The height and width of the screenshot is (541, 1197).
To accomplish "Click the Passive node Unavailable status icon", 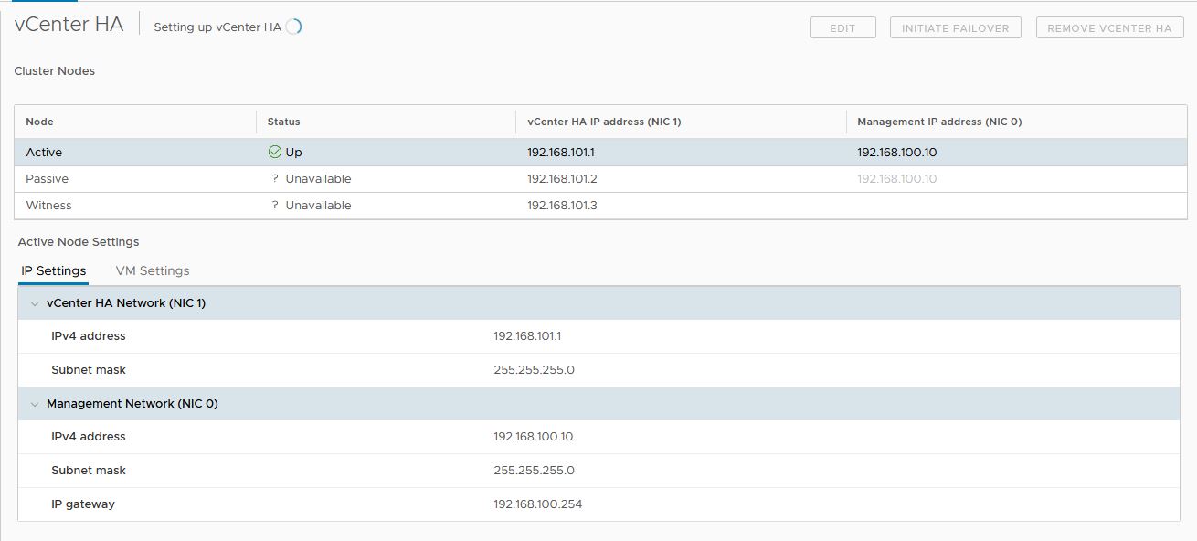I will click(274, 178).
